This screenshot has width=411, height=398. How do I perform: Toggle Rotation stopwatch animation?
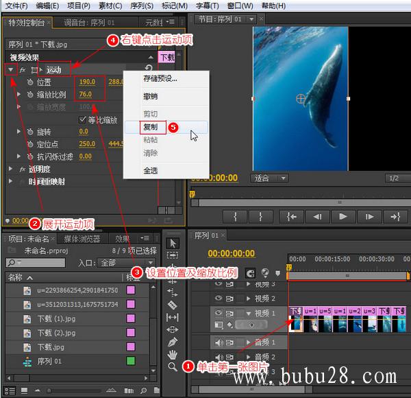(x=30, y=132)
